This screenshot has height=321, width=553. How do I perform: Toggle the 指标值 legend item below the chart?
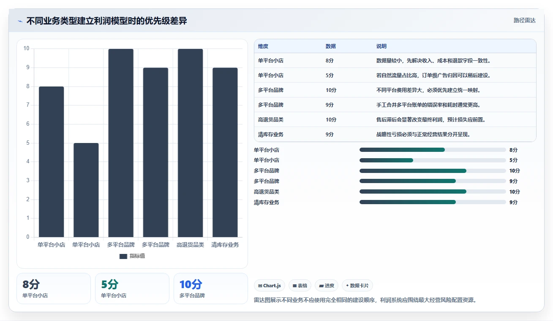(132, 256)
